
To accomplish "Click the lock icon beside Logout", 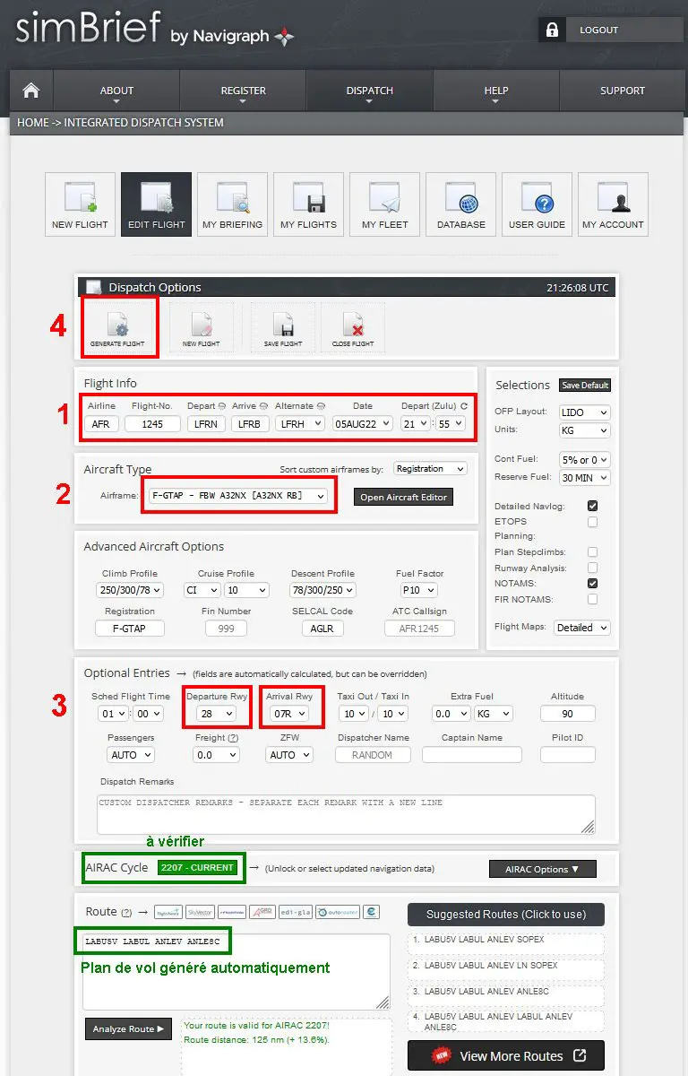I will click(551, 30).
